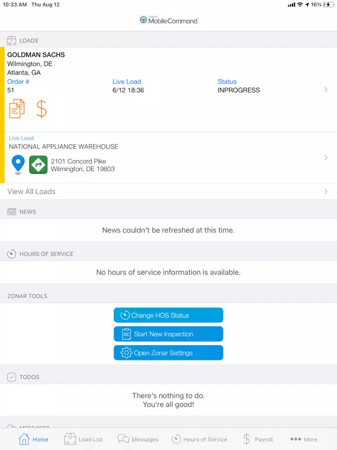Tap the location arrow in status bar
This screenshot has width=337, height=450.
(307, 5)
